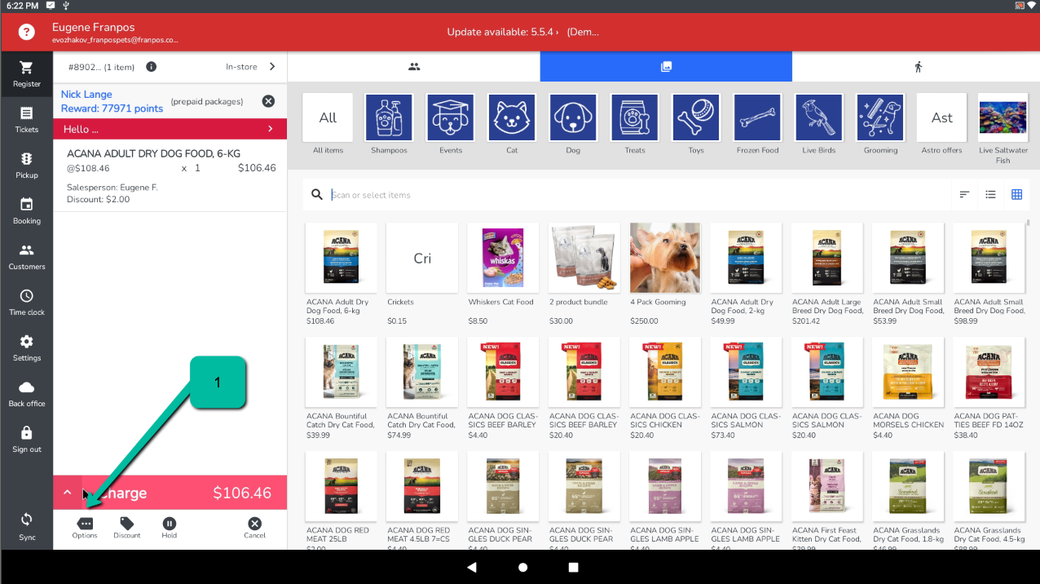
Task: Add ACANA DOG RED MEAT 25LB
Action: point(341,500)
